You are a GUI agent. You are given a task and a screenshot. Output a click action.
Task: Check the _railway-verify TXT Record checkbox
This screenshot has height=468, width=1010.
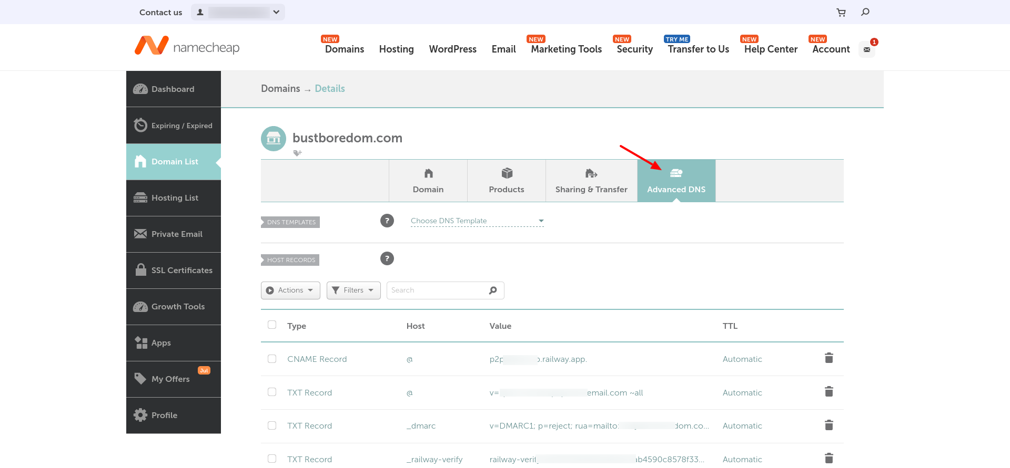[272, 459]
